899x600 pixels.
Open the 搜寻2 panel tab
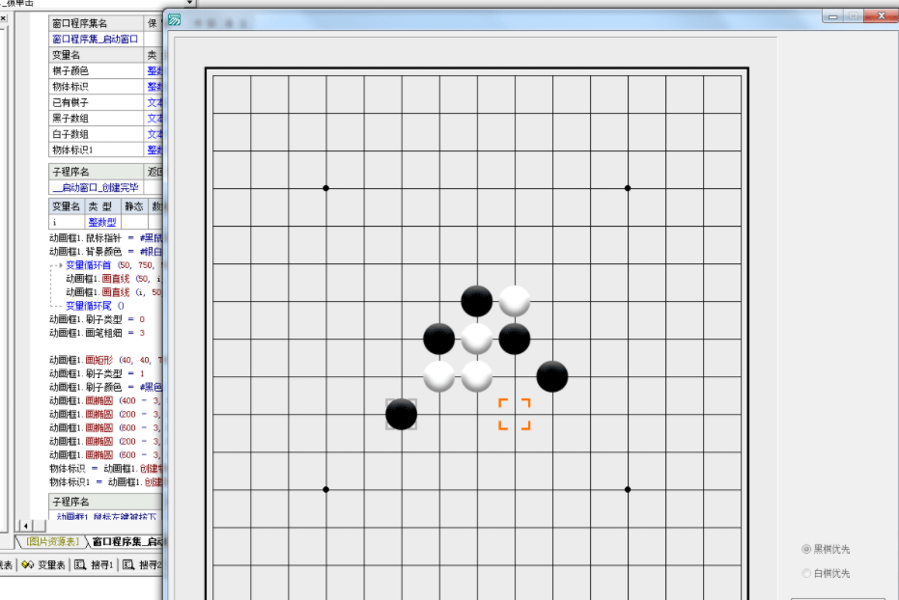[143, 565]
